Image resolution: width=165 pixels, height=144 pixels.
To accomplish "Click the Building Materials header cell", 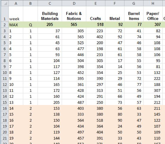I will coord(50,14).
